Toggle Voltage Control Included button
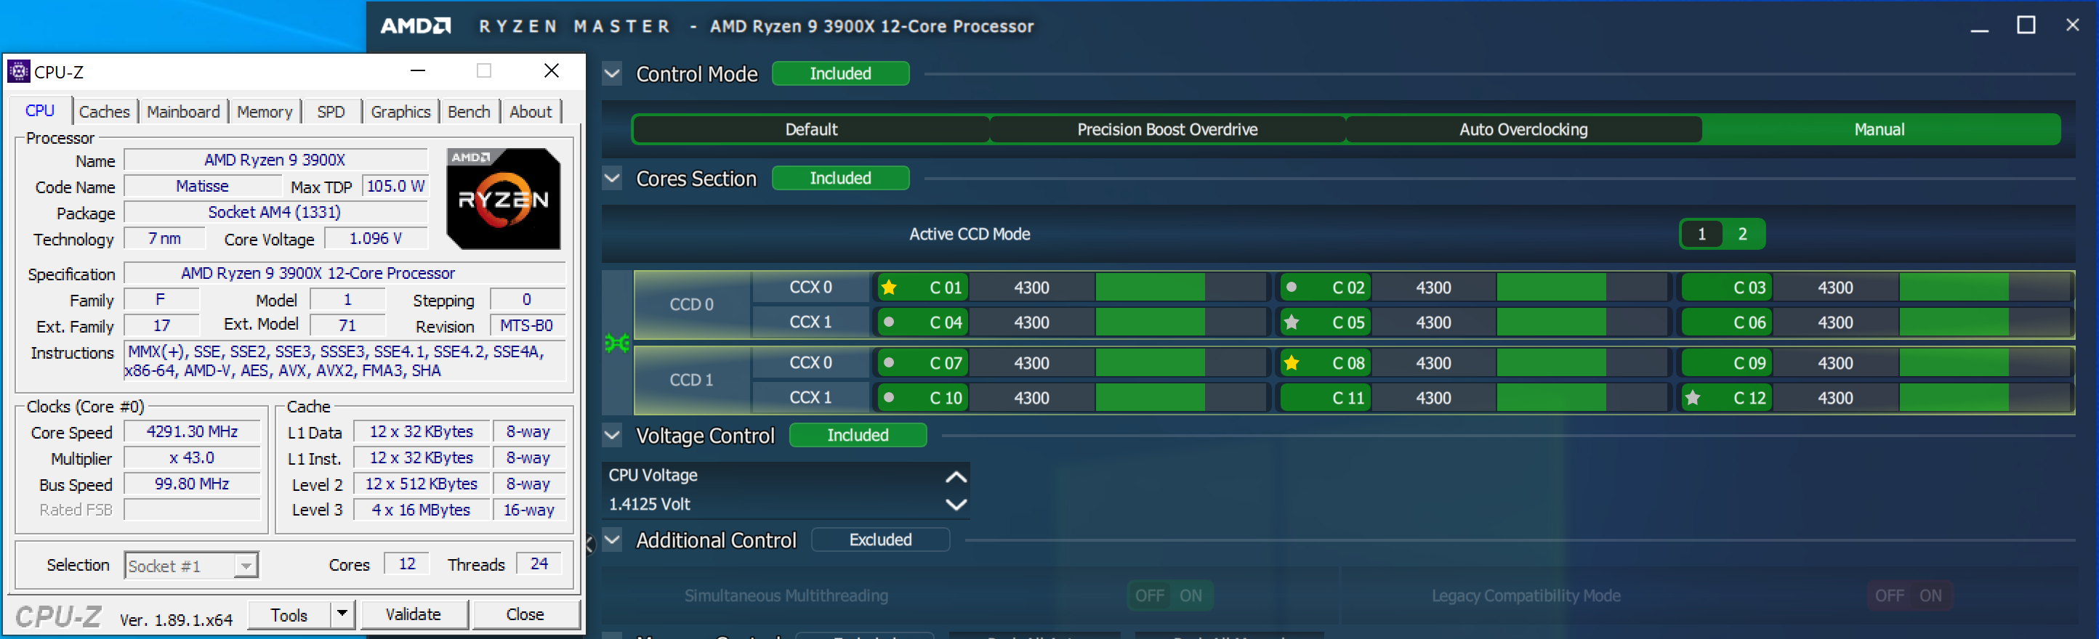The height and width of the screenshot is (639, 2099). point(858,436)
